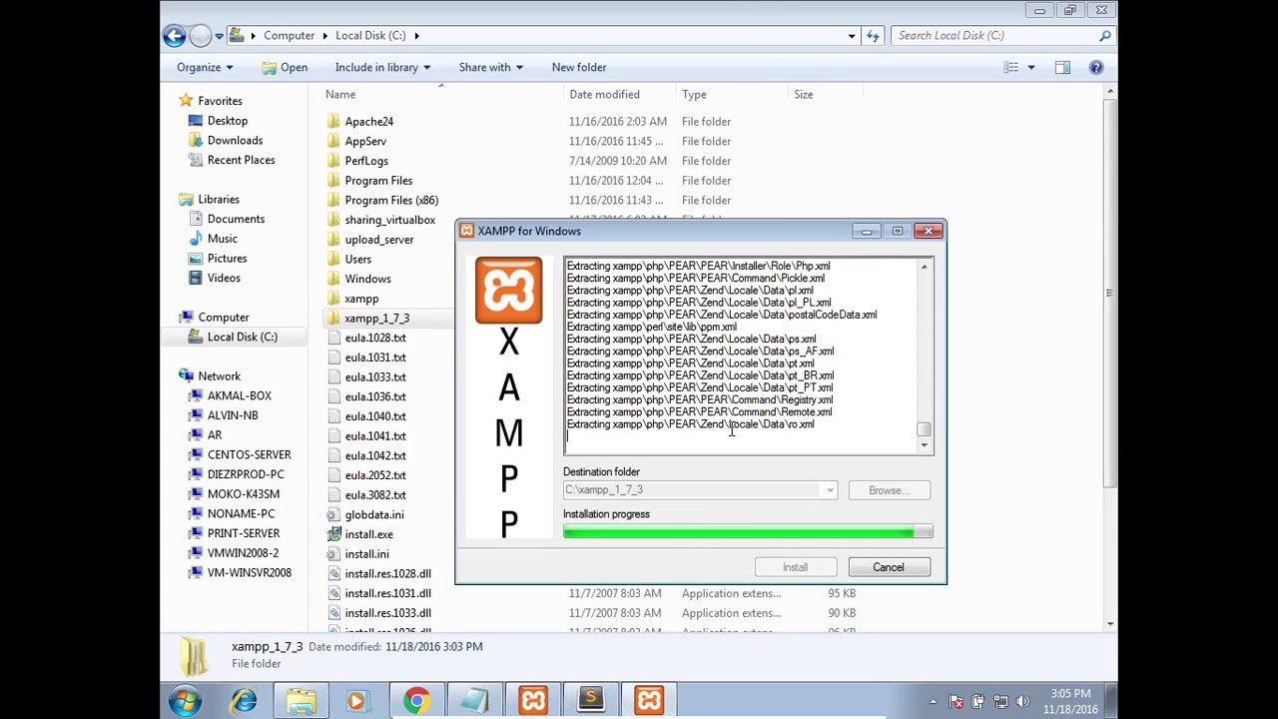Screen dimensions: 1278x719
Task: Click the search magnifier icon
Action: [x=1104, y=35]
